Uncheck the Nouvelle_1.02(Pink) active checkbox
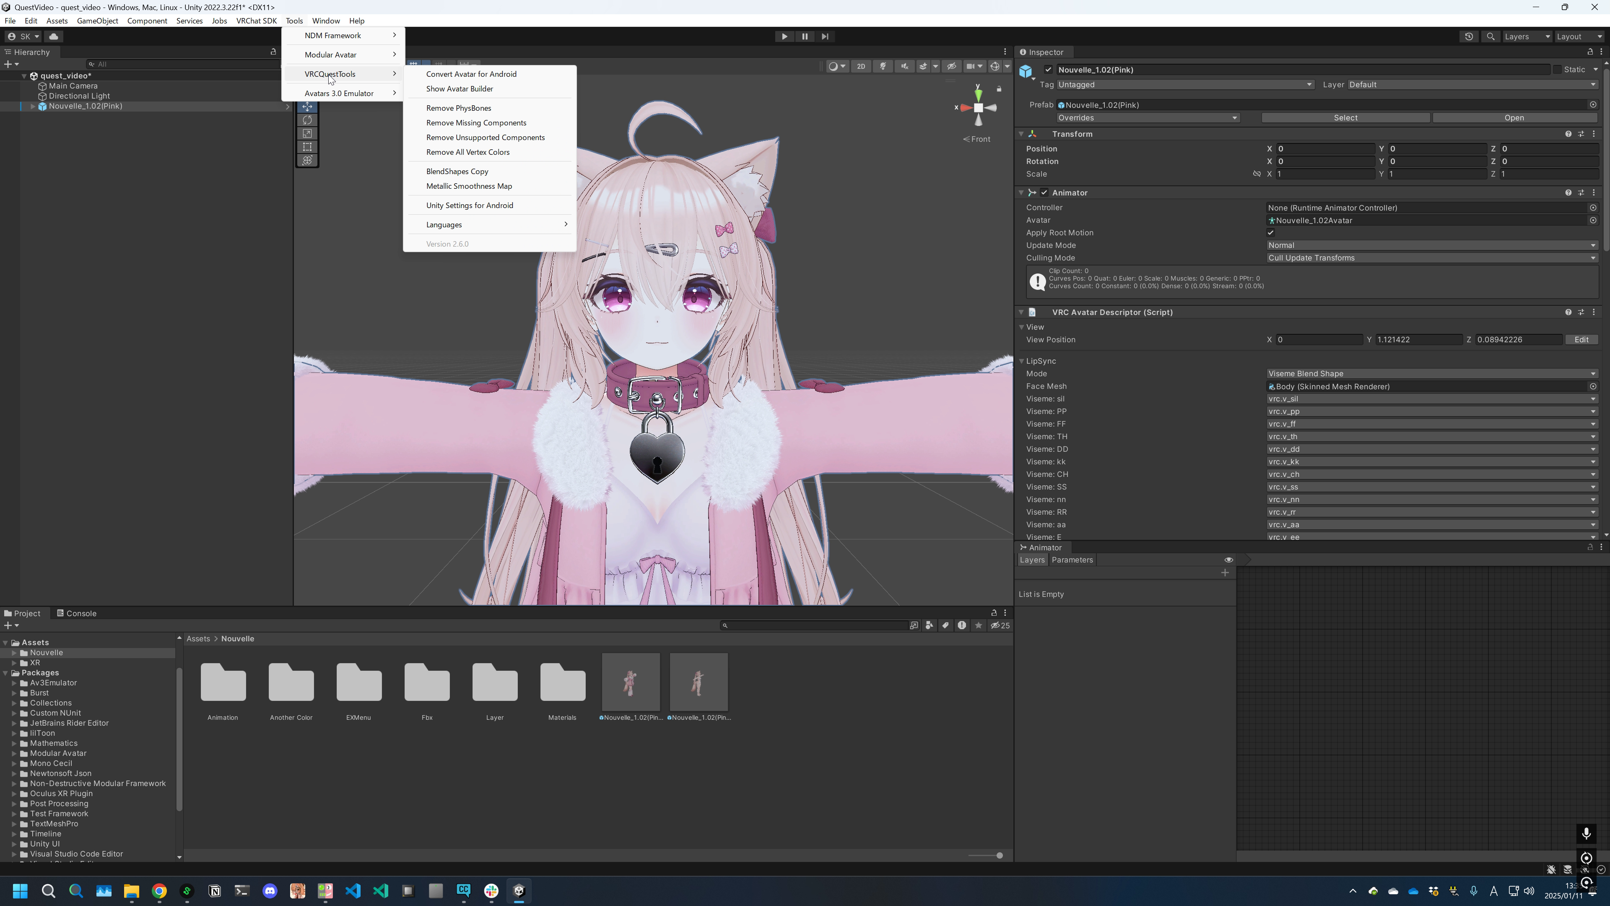Viewport: 1610px width, 906px height. 1048,69
